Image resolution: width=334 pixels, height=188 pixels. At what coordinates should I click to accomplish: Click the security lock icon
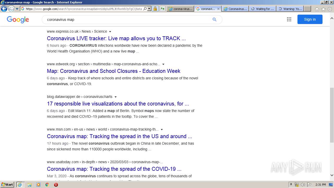[155, 9]
